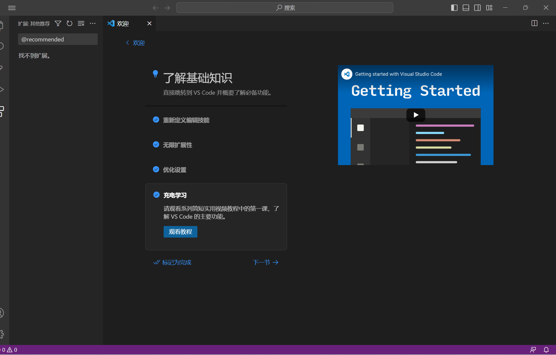Click the lightbulb icon beside 了解基础知识
Screen dimensions: 556x355
[155, 74]
